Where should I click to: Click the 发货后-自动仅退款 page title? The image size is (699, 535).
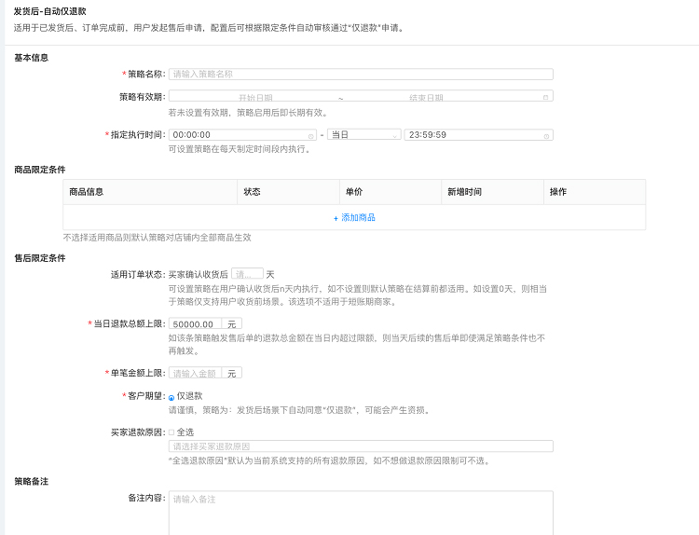[50, 11]
